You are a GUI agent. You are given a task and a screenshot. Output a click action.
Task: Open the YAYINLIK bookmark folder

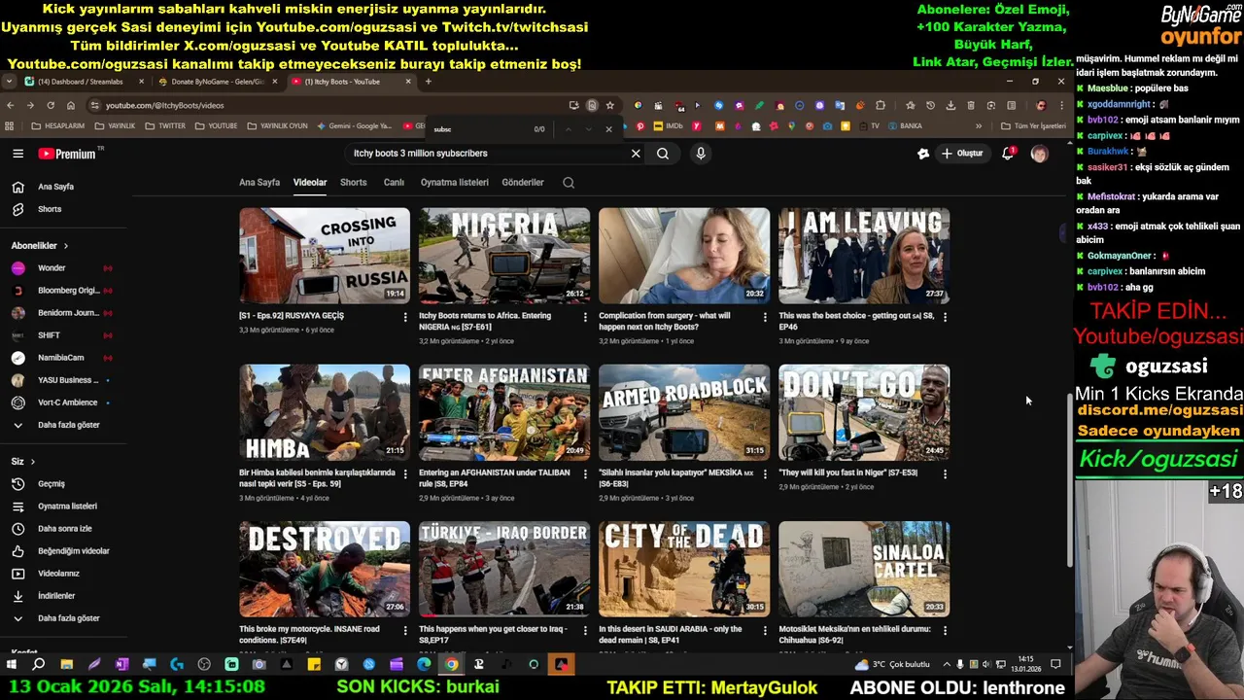click(x=115, y=126)
